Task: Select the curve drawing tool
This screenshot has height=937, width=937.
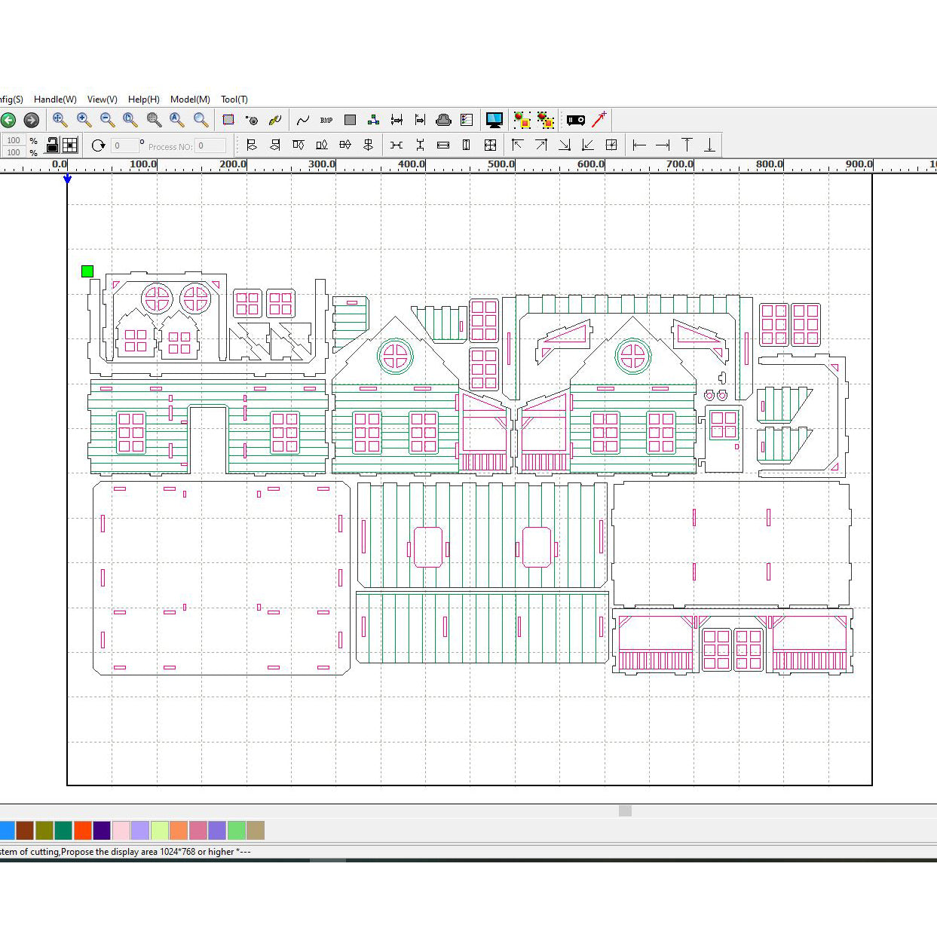Action: [x=303, y=120]
